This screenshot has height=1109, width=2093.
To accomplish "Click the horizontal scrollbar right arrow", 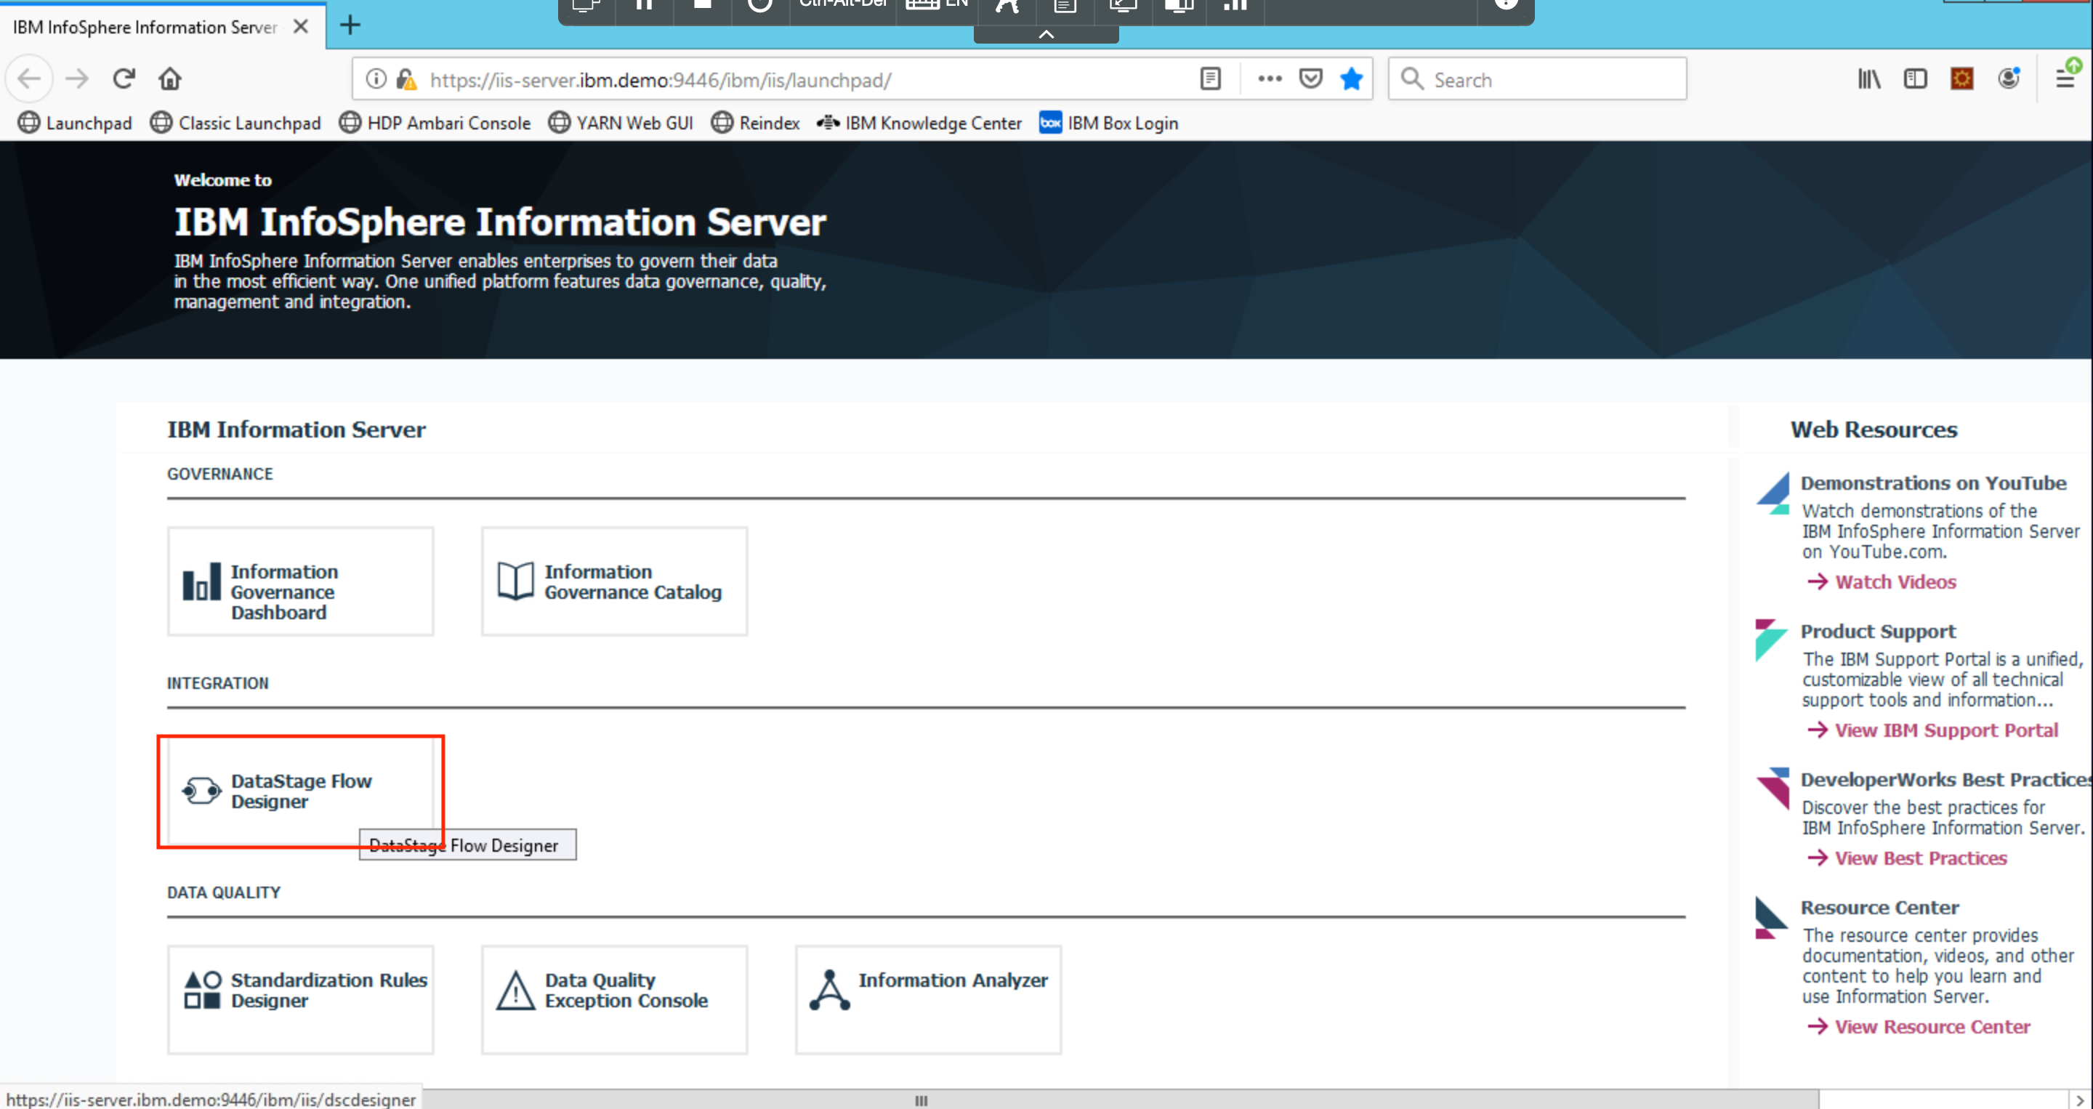I will (x=2079, y=1100).
